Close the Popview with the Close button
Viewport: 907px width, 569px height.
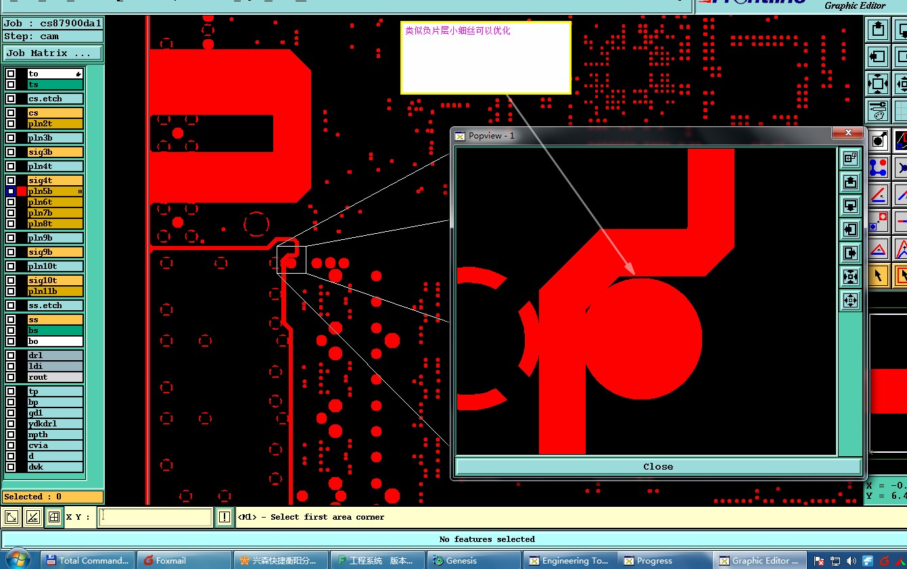click(x=658, y=466)
